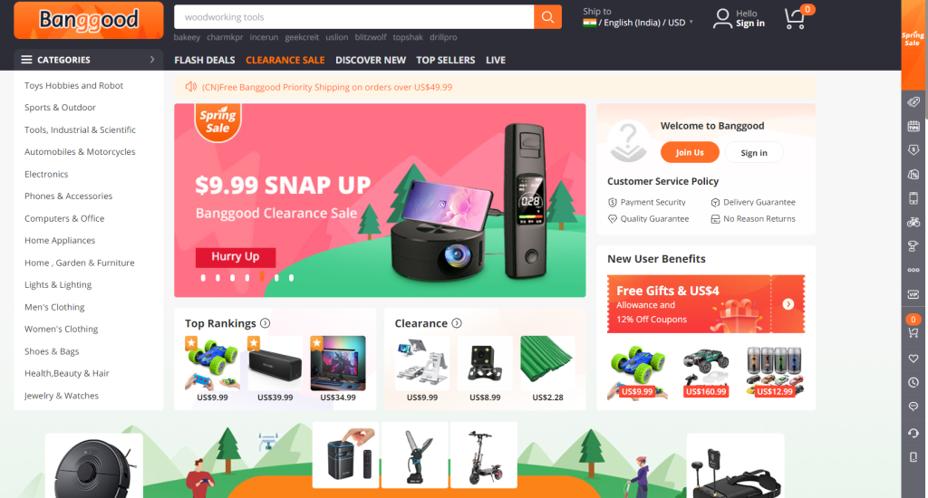This screenshot has width=928, height=498.
Task: Open the VIP icon in right sidebar
Action: coord(913,294)
